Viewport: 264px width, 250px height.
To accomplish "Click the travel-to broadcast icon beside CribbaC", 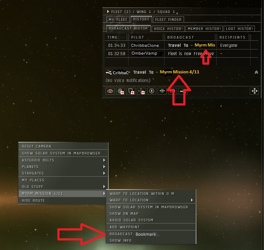I will (x=109, y=72).
